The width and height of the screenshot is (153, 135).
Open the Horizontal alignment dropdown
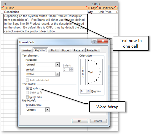tap(58, 65)
